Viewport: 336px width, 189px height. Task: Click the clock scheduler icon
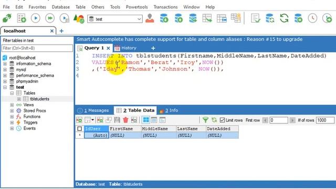313,18
